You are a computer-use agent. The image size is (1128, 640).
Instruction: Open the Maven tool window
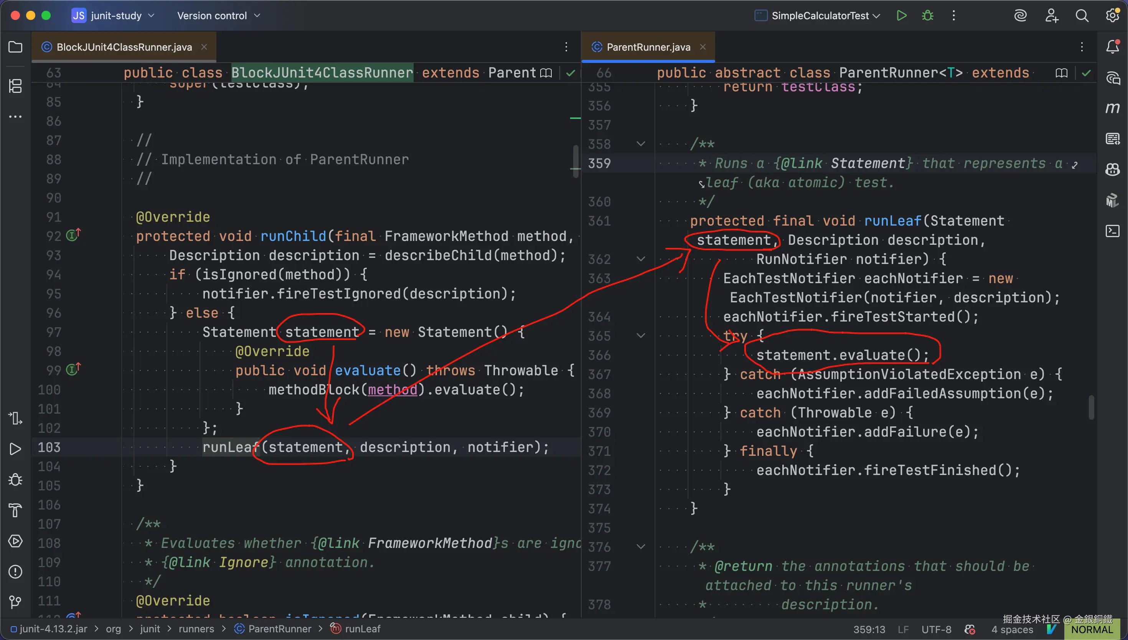(1112, 108)
